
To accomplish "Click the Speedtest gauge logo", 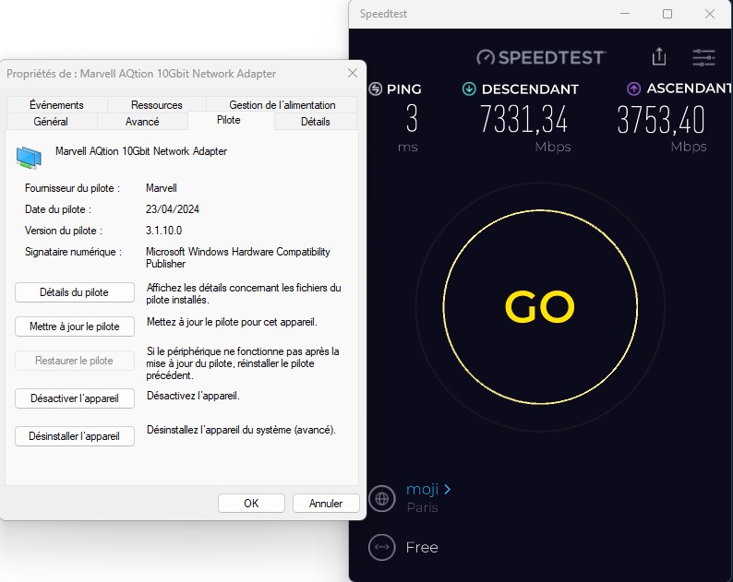I will pos(486,57).
